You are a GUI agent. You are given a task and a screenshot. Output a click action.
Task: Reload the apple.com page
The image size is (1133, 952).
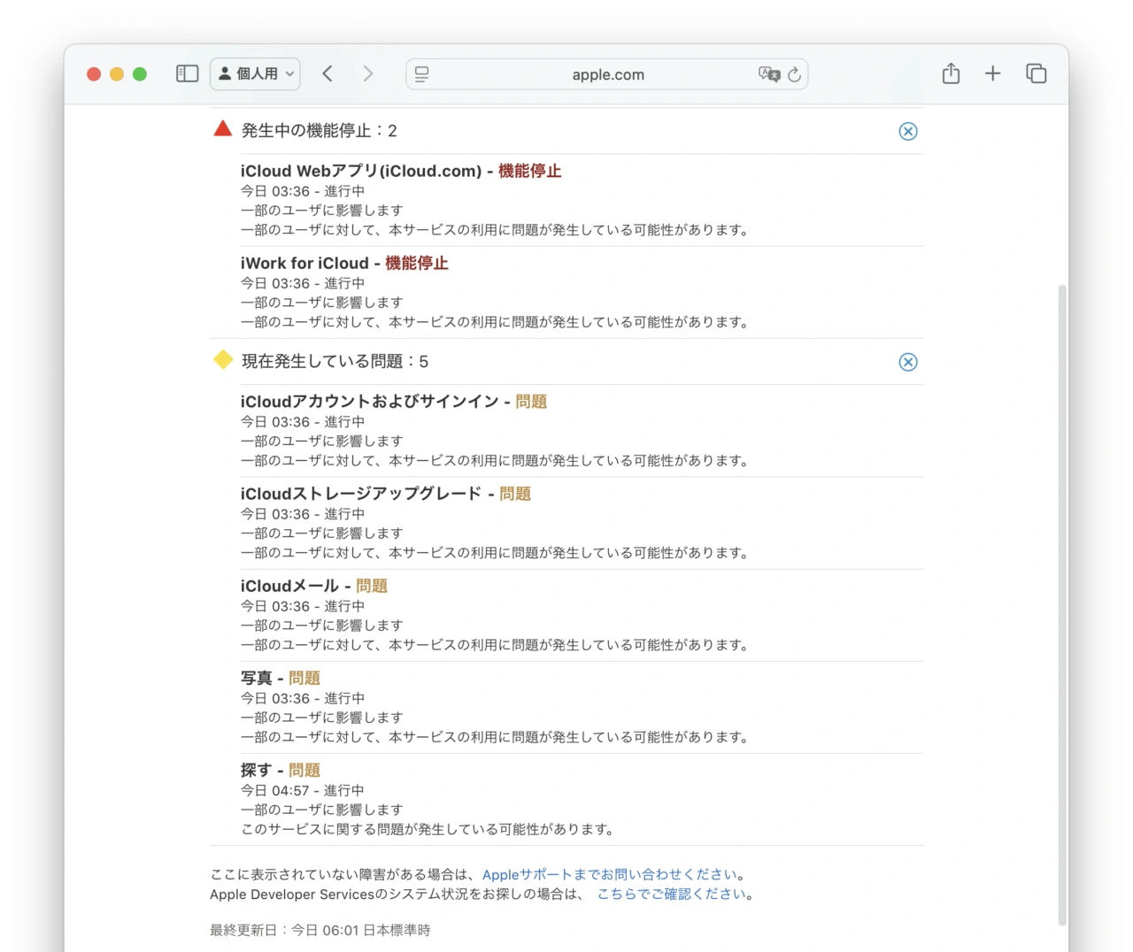pyautogui.click(x=795, y=74)
